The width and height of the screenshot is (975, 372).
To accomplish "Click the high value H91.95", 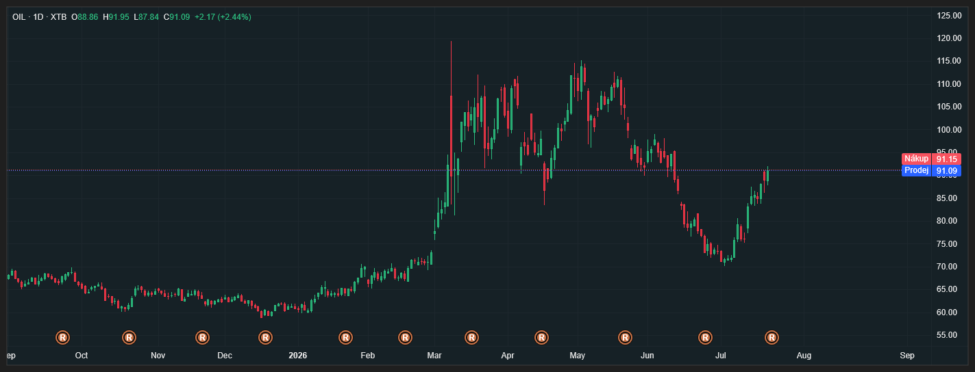I will coord(116,16).
